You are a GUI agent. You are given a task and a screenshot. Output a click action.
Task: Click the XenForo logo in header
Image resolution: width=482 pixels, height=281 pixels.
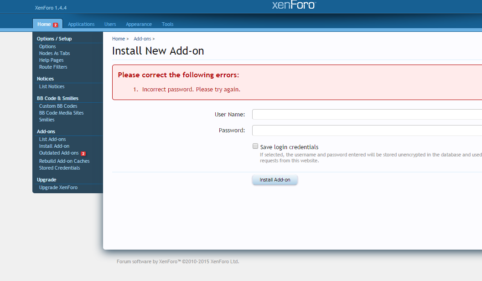pos(294,5)
